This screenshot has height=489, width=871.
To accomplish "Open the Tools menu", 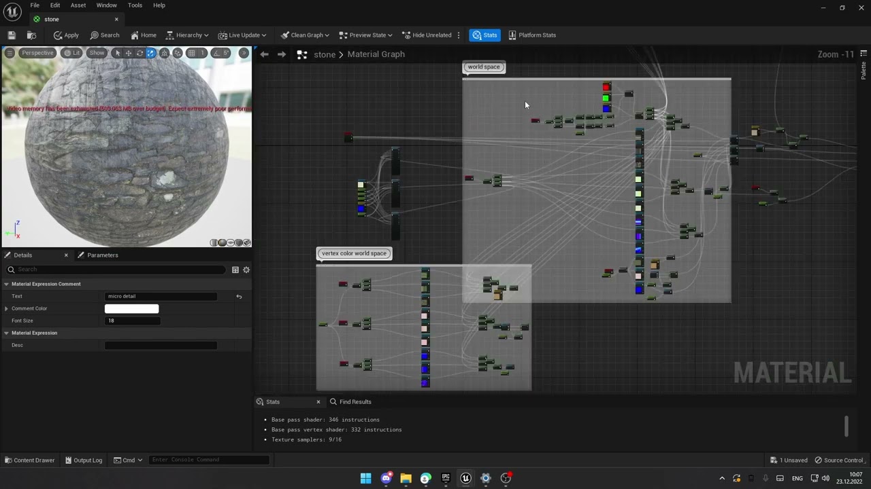I will coord(135,5).
